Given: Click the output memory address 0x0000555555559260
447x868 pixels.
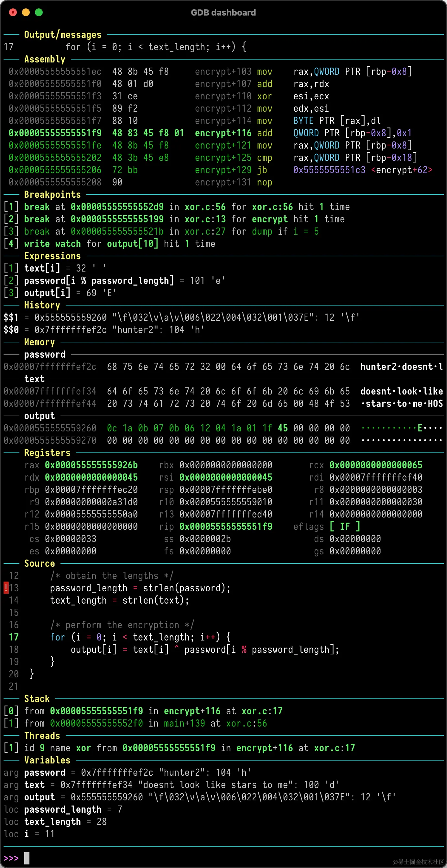Looking at the screenshot, I should 50,428.
